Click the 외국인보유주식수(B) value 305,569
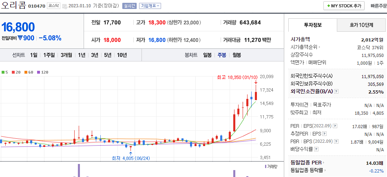387x177 pixels. [x=376, y=84]
